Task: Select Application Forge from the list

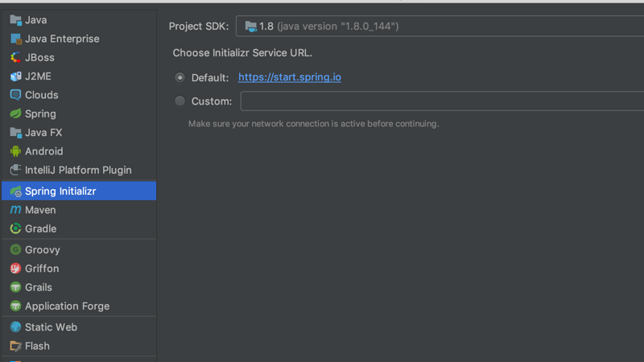Action: point(67,306)
